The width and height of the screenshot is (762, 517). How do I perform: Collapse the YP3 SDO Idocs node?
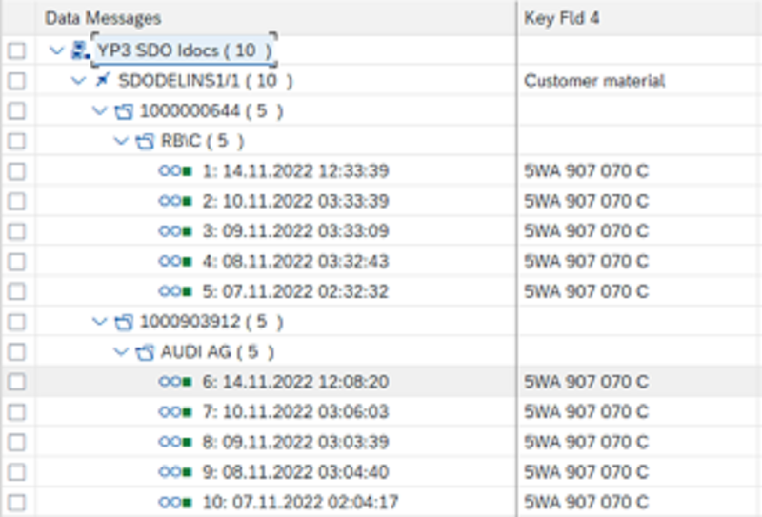tap(57, 50)
